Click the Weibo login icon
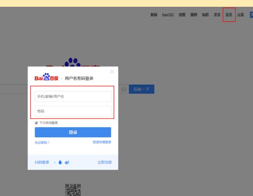This screenshot has height=196, width=253. point(67,163)
